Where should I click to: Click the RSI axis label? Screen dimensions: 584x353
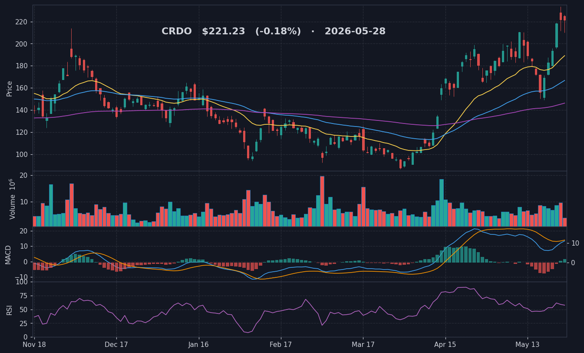point(9,310)
